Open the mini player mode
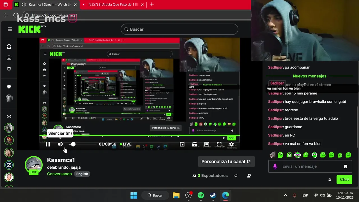 pyautogui.click(x=182, y=144)
